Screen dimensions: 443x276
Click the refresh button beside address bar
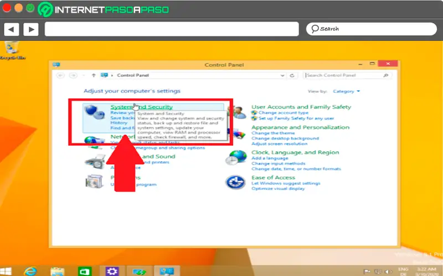[292, 76]
